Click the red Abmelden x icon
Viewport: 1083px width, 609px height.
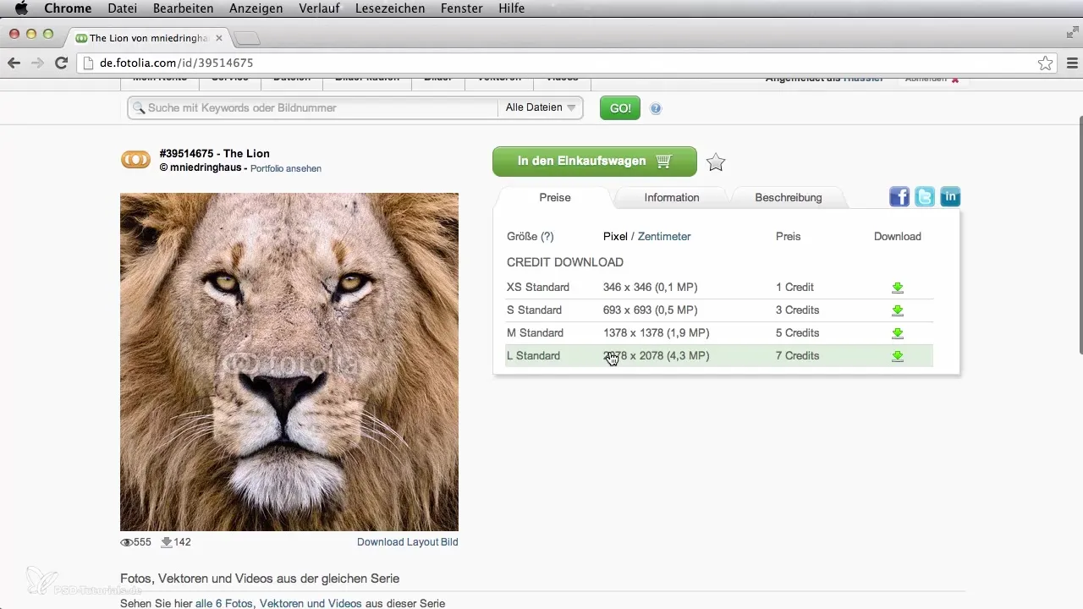pos(955,79)
